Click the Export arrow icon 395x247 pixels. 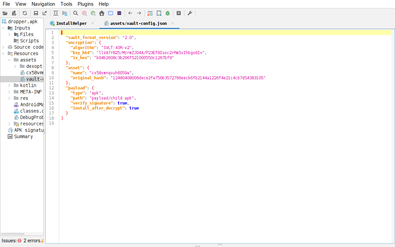45,13
